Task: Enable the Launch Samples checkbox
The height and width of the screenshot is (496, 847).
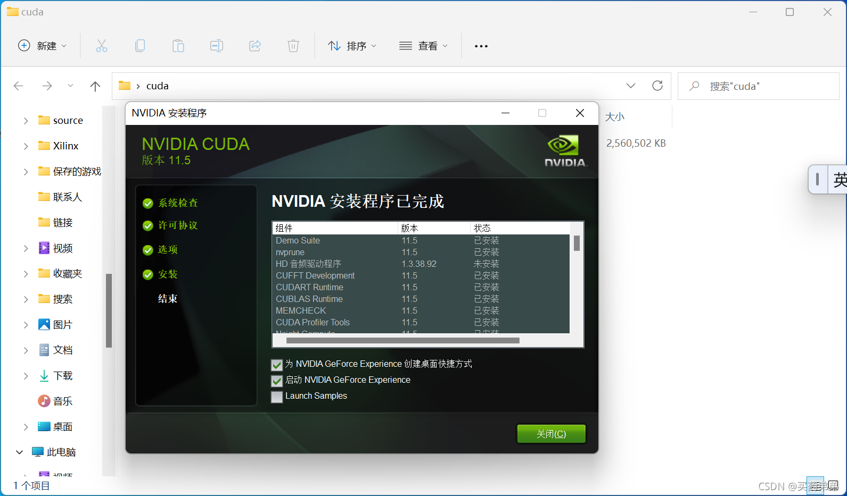Action: coord(277,397)
